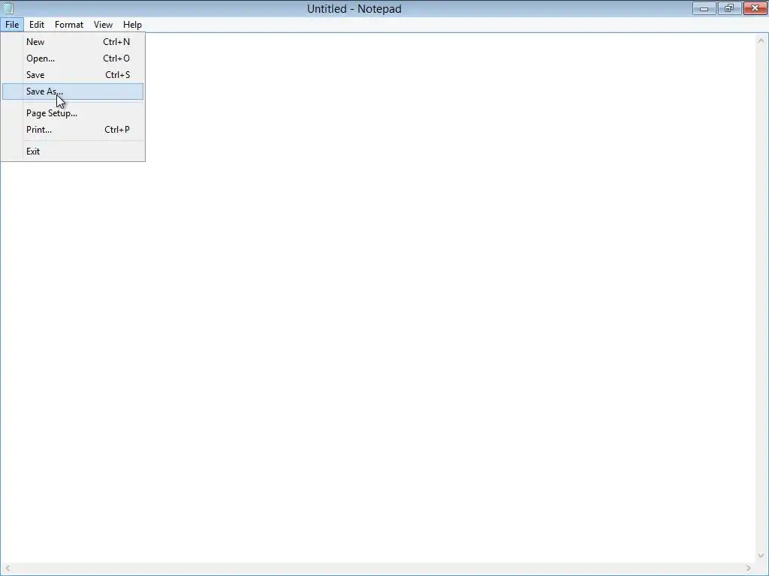Select Open... in the File menu
This screenshot has width=769, height=576.
(x=73, y=58)
